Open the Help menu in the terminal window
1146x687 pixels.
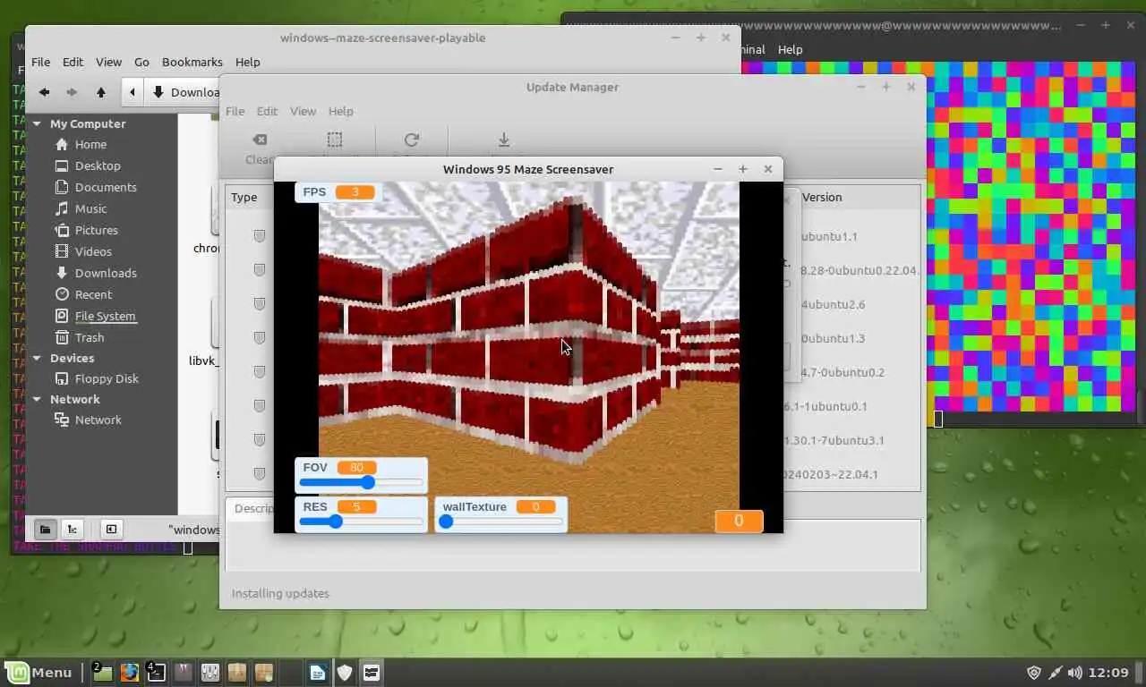click(x=790, y=49)
